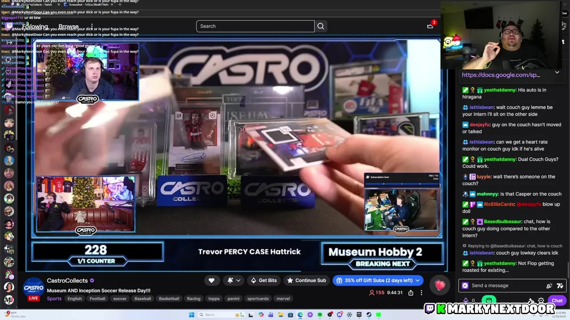Image resolution: width=570 pixels, height=320 pixels.
Task: Open the 7TV emote picker icon
Action: coord(560,286)
